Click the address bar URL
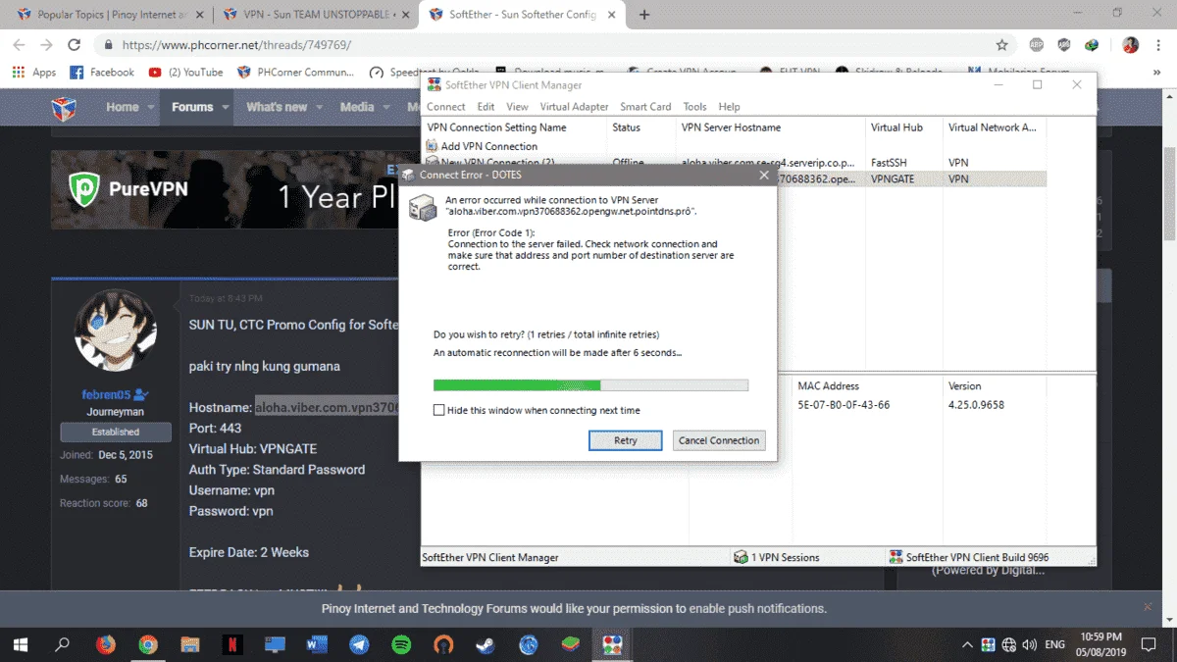This screenshot has width=1177, height=662. (236, 45)
